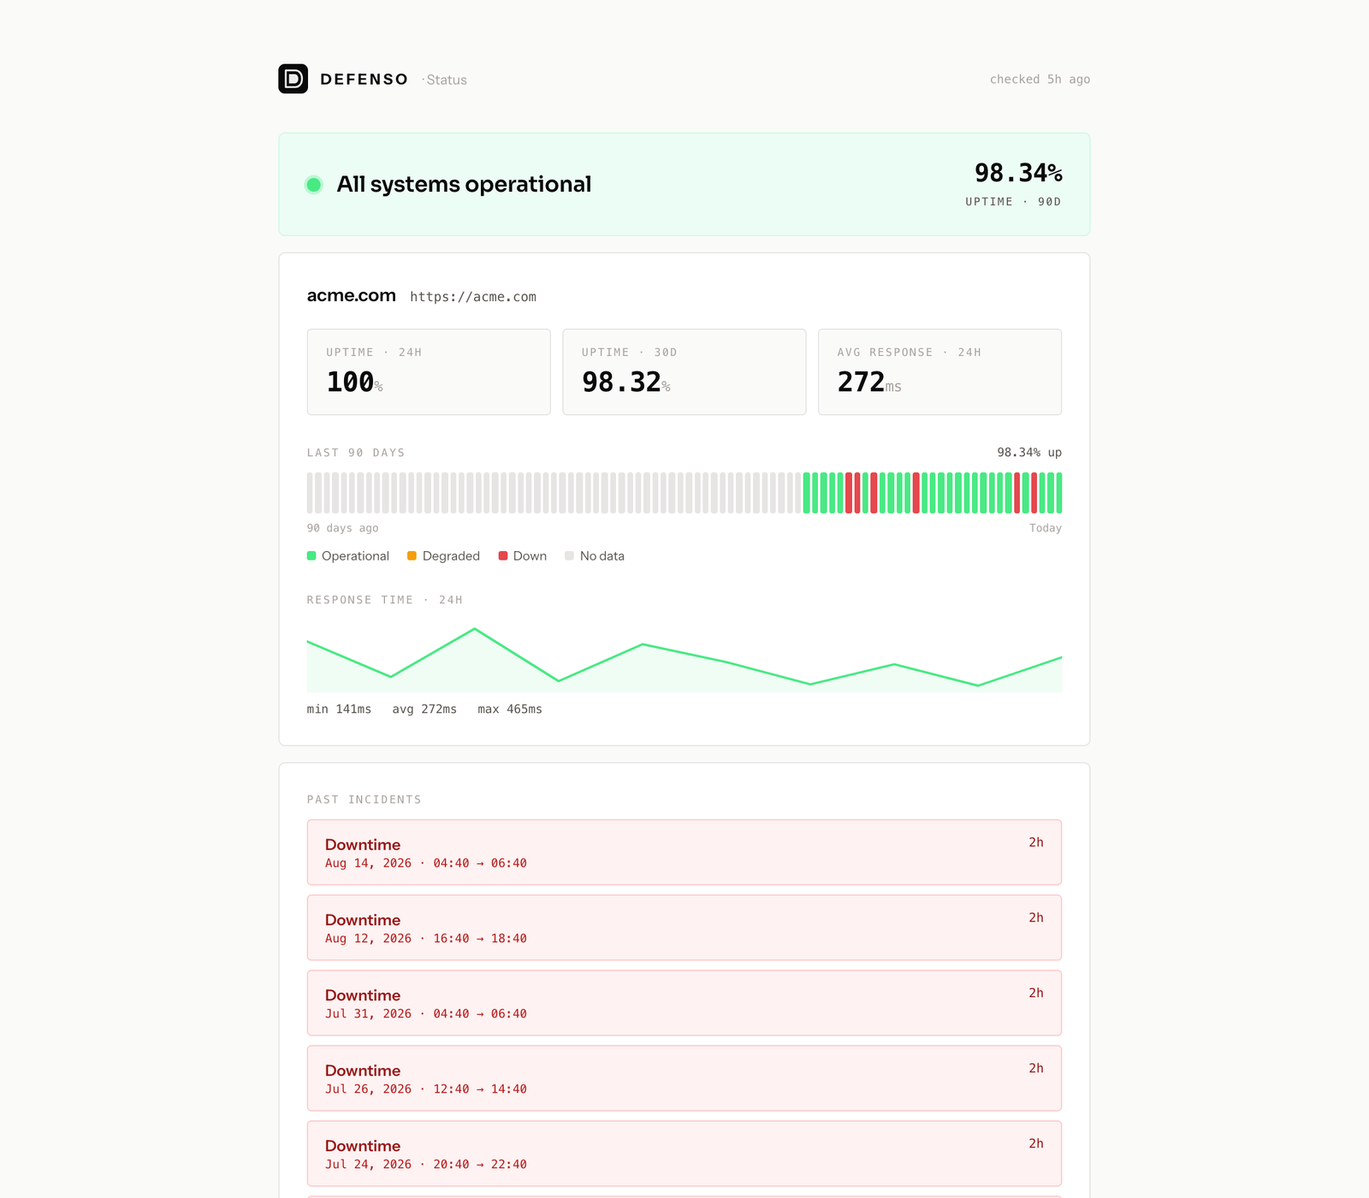The height and width of the screenshot is (1198, 1369).
Task: Open the Jul 24, 2026 downtime incident
Action: point(684,1154)
